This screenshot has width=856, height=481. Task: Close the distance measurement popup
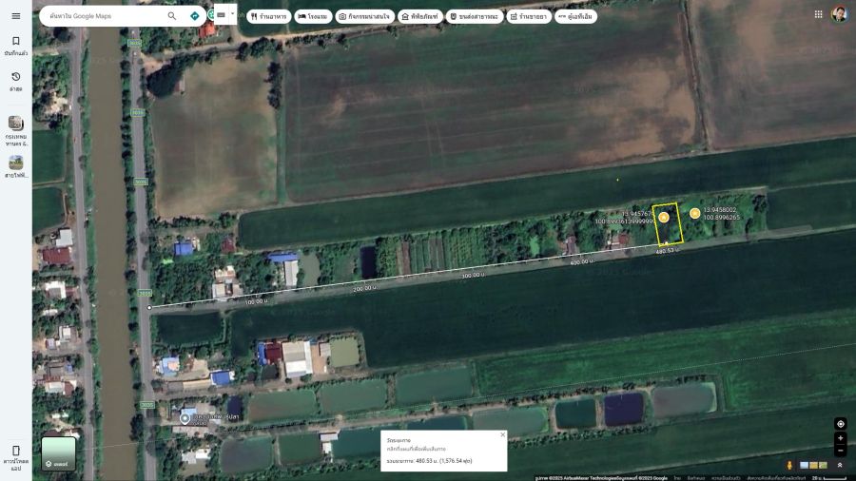pyautogui.click(x=502, y=435)
